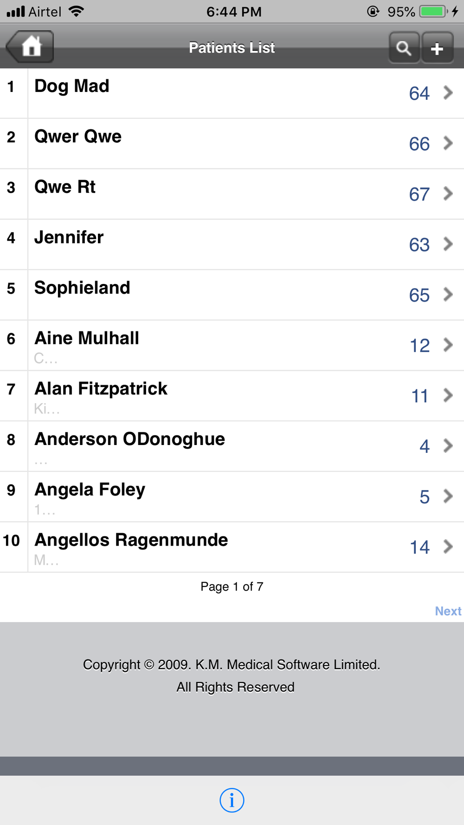Tap the blue info icon
Screen dimensions: 464x825
pyautogui.click(x=232, y=800)
